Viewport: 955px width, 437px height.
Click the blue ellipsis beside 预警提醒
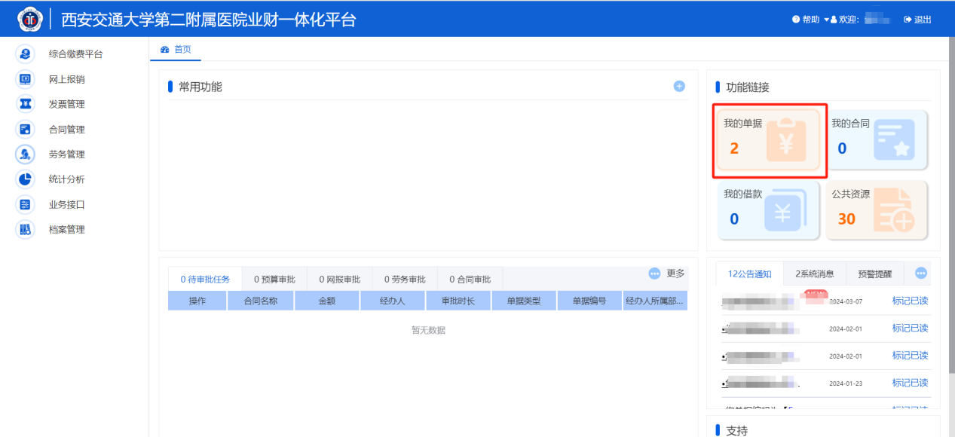click(x=920, y=274)
